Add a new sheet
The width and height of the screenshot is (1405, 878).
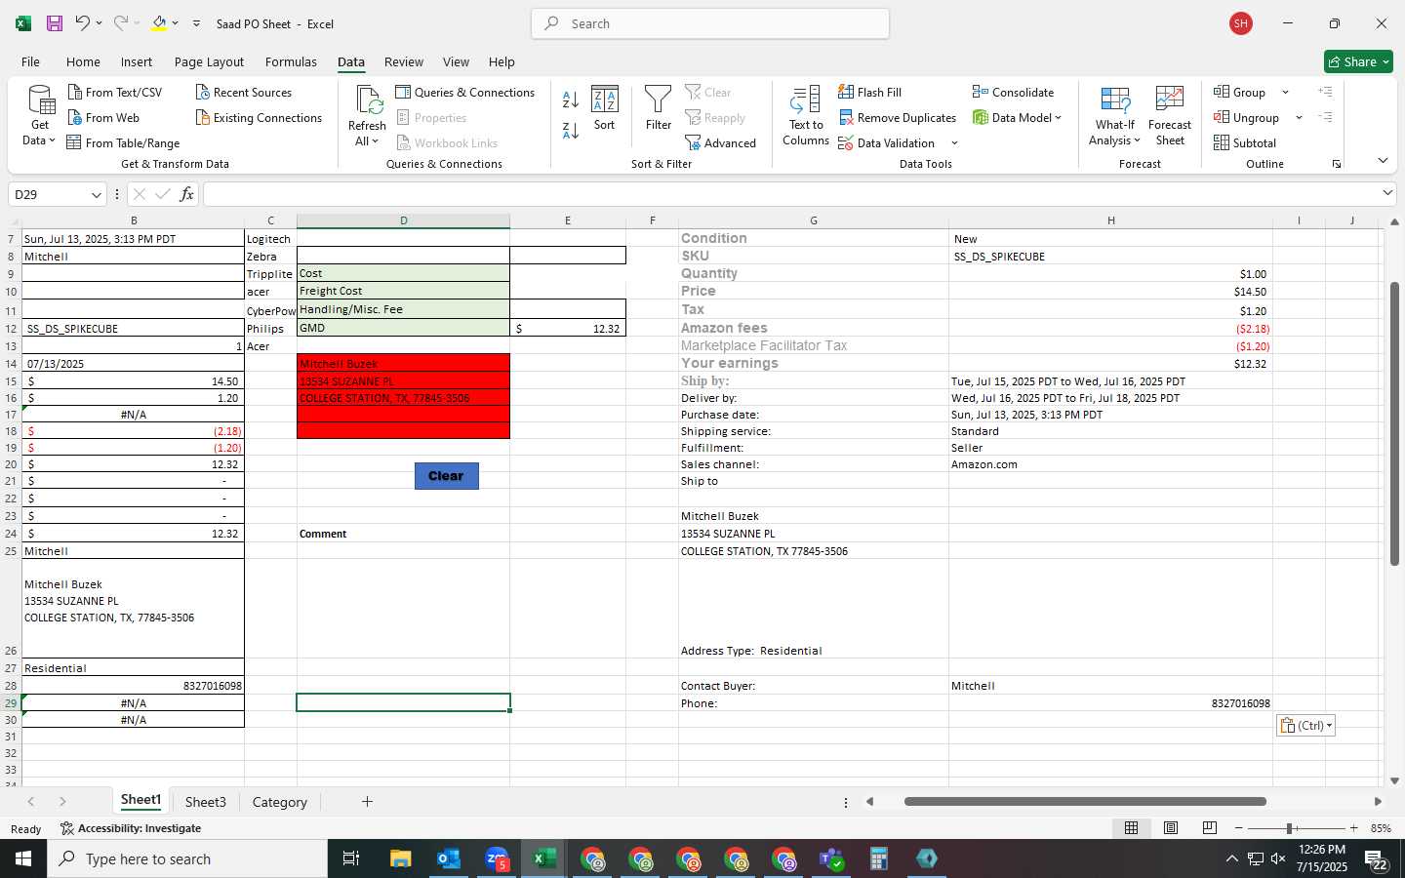(367, 802)
